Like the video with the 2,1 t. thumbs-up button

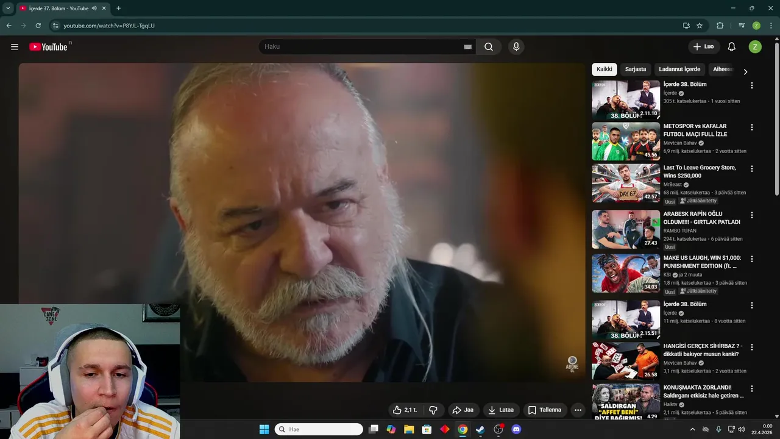405,410
